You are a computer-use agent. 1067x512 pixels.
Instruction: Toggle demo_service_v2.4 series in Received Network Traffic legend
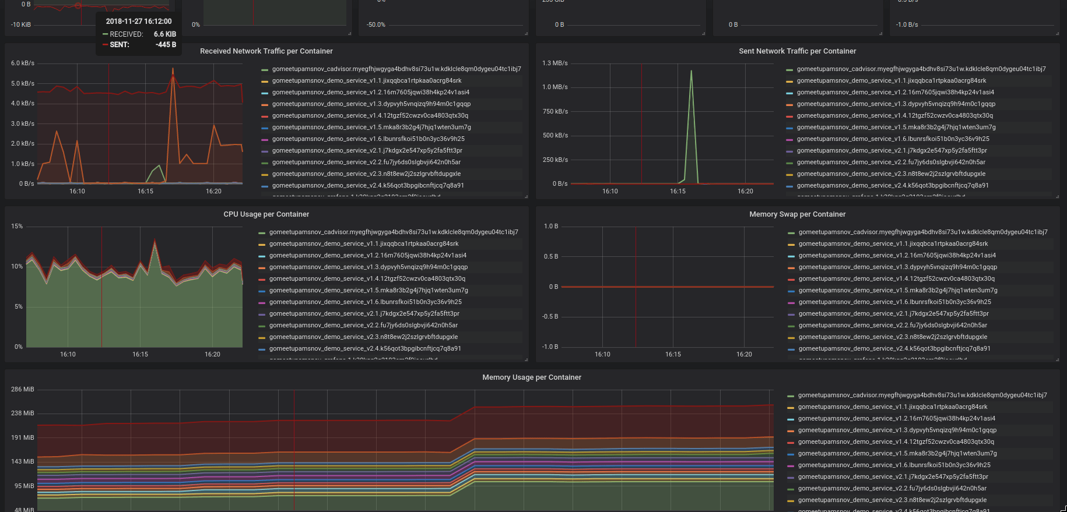(368, 185)
